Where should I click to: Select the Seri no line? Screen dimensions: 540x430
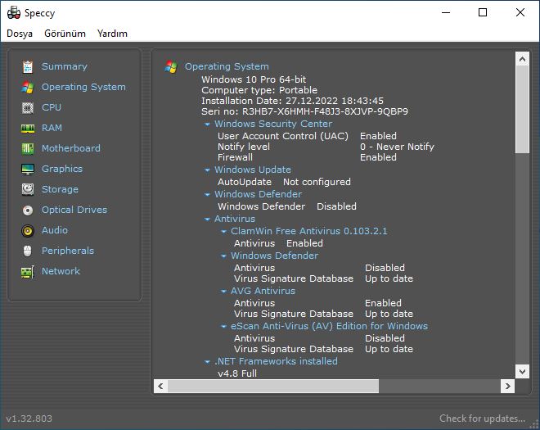click(x=305, y=111)
